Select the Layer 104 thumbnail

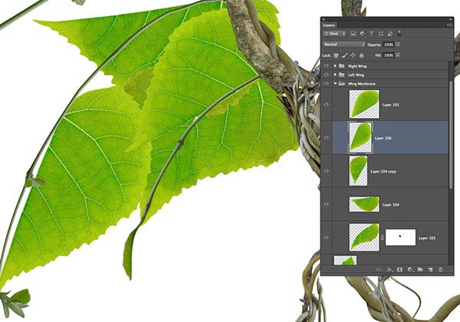[364, 204]
